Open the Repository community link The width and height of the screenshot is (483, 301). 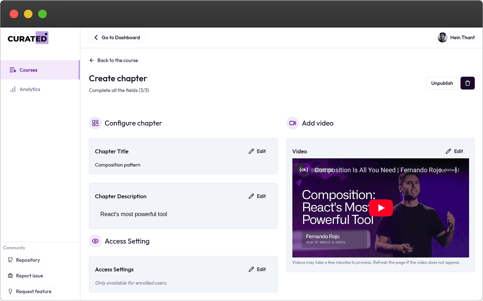pyautogui.click(x=28, y=260)
